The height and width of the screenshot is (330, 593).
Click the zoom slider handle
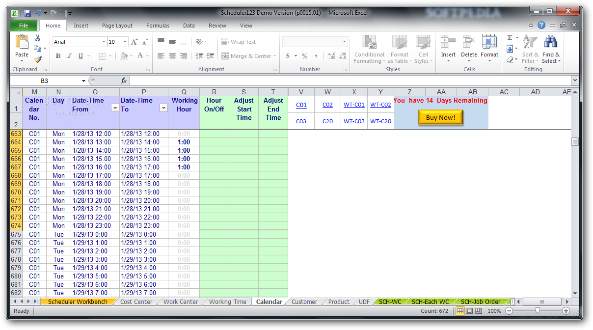538,310
